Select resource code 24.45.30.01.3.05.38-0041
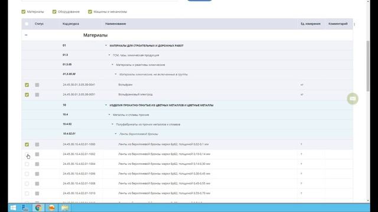Screen dimensions: 378x212 click(x=79, y=85)
